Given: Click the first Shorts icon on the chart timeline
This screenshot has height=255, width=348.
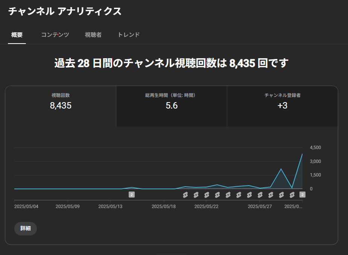Looking at the screenshot, I should pyautogui.click(x=185, y=195).
